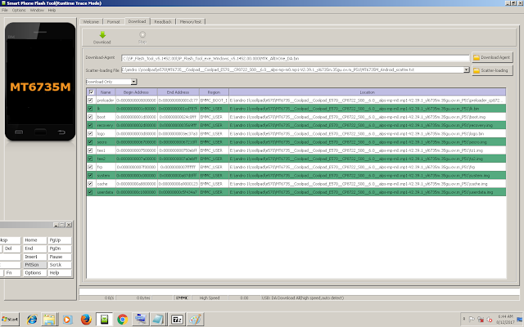The height and width of the screenshot is (327, 524).
Task: Click the Start button
Action: click(x=10, y=320)
